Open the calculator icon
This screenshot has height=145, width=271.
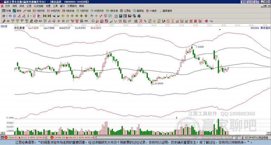[120, 16]
